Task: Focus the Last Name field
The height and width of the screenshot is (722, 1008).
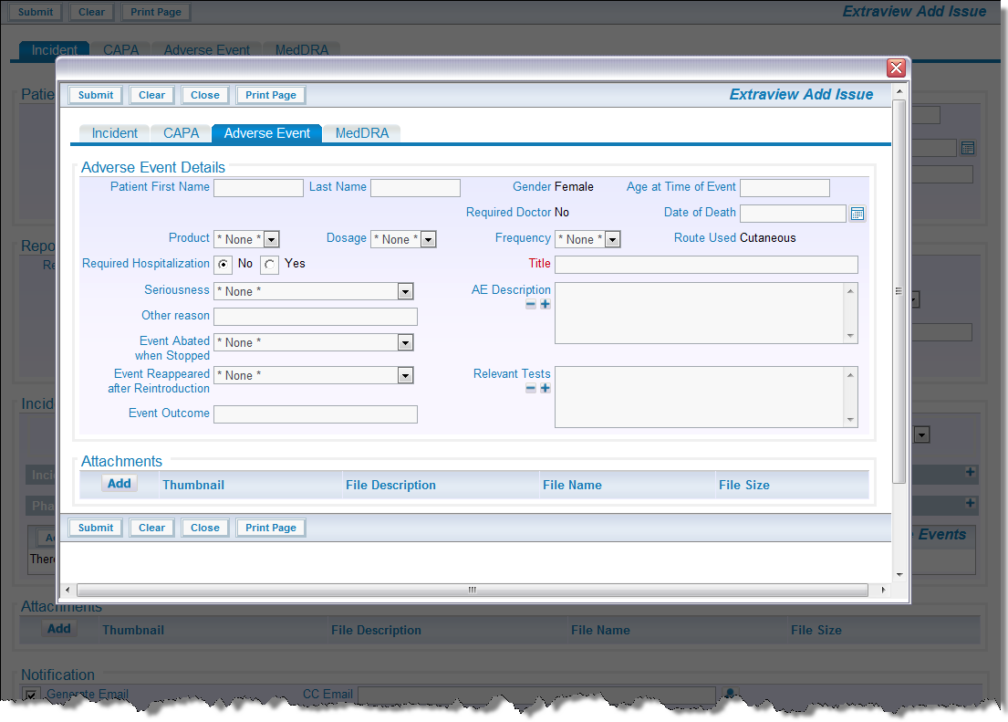Action: [x=415, y=188]
